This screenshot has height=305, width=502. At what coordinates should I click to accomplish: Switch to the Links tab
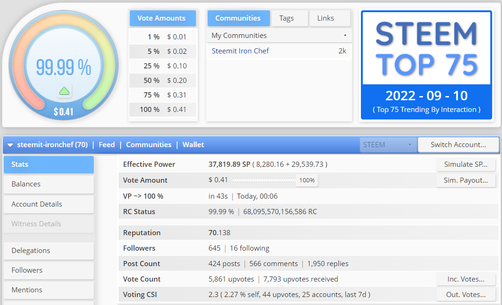coord(330,18)
